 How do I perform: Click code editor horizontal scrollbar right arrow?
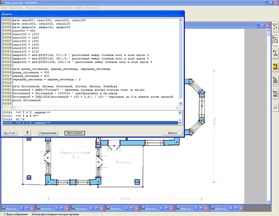[177, 107]
